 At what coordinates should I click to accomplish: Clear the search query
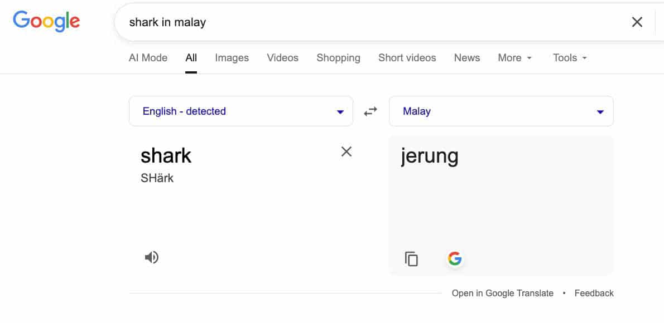[x=637, y=22]
